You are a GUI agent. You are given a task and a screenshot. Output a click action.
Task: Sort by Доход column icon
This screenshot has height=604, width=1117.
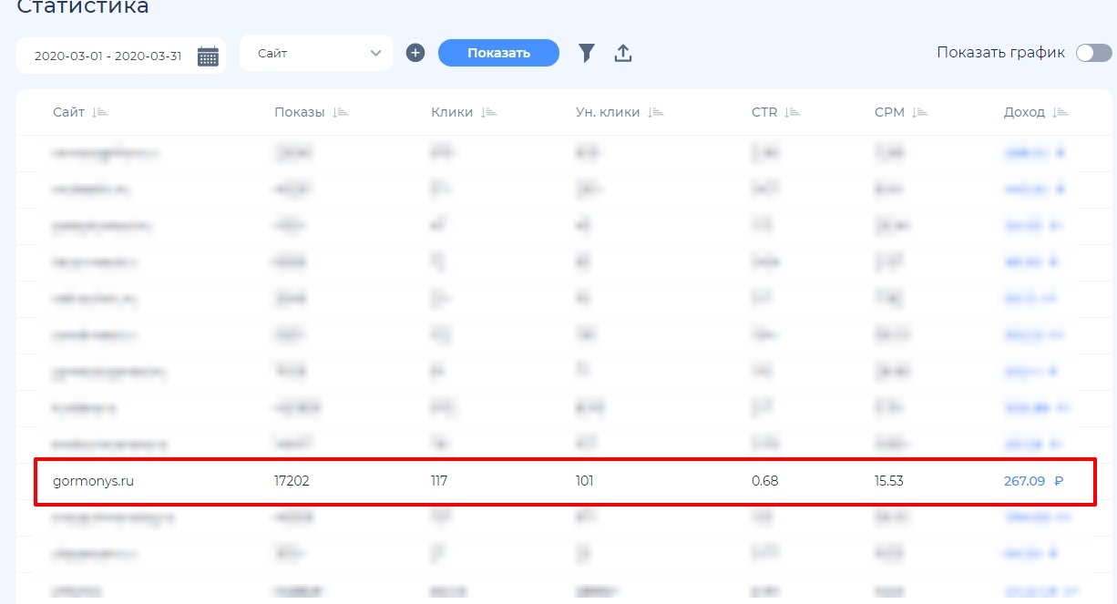pos(1060,112)
